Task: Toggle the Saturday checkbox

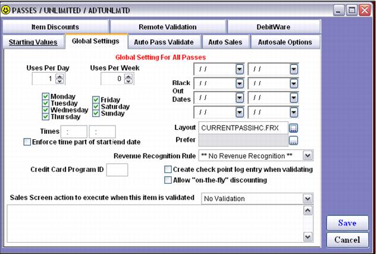Action: point(95,106)
